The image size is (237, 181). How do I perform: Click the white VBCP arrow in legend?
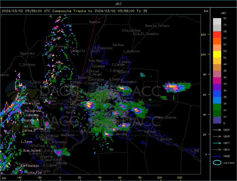click(217, 130)
